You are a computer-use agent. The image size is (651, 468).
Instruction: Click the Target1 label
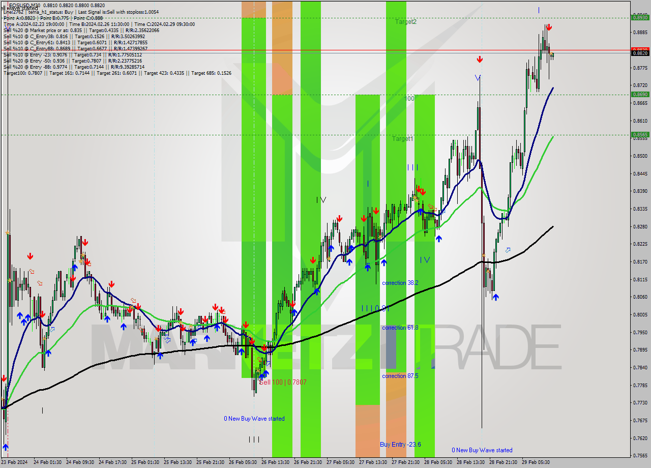403,139
